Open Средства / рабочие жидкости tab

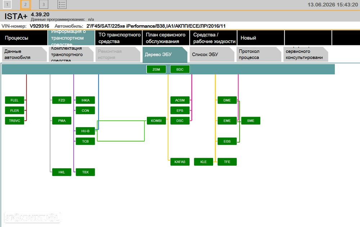click(x=213, y=38)
